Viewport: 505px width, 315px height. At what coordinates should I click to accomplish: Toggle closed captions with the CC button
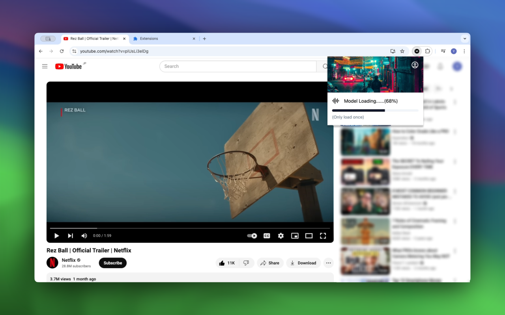click(x=267, y=236)
